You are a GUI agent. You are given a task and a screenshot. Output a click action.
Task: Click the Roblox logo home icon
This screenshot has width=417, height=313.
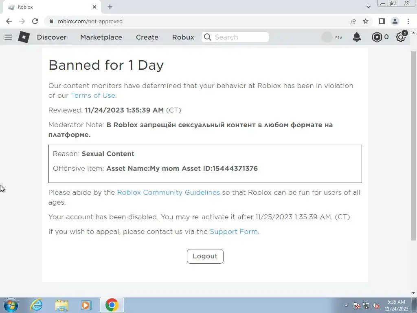click(24, 37)
